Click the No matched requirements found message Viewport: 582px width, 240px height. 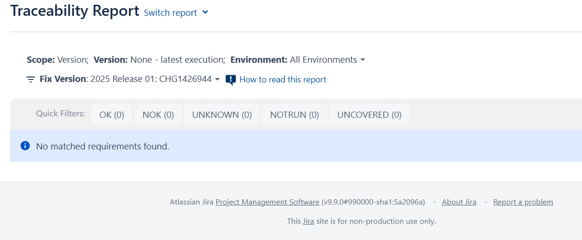click(103, 146)
